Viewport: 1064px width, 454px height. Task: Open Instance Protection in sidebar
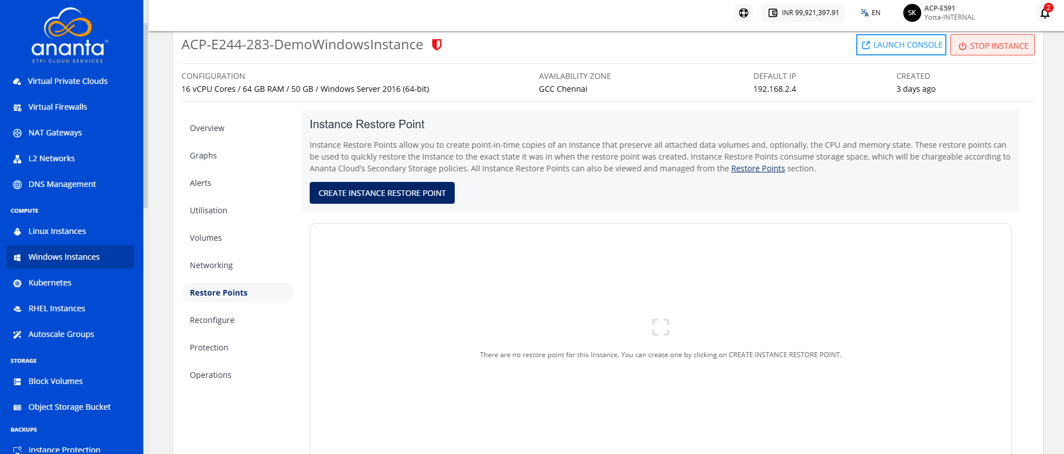70,449
